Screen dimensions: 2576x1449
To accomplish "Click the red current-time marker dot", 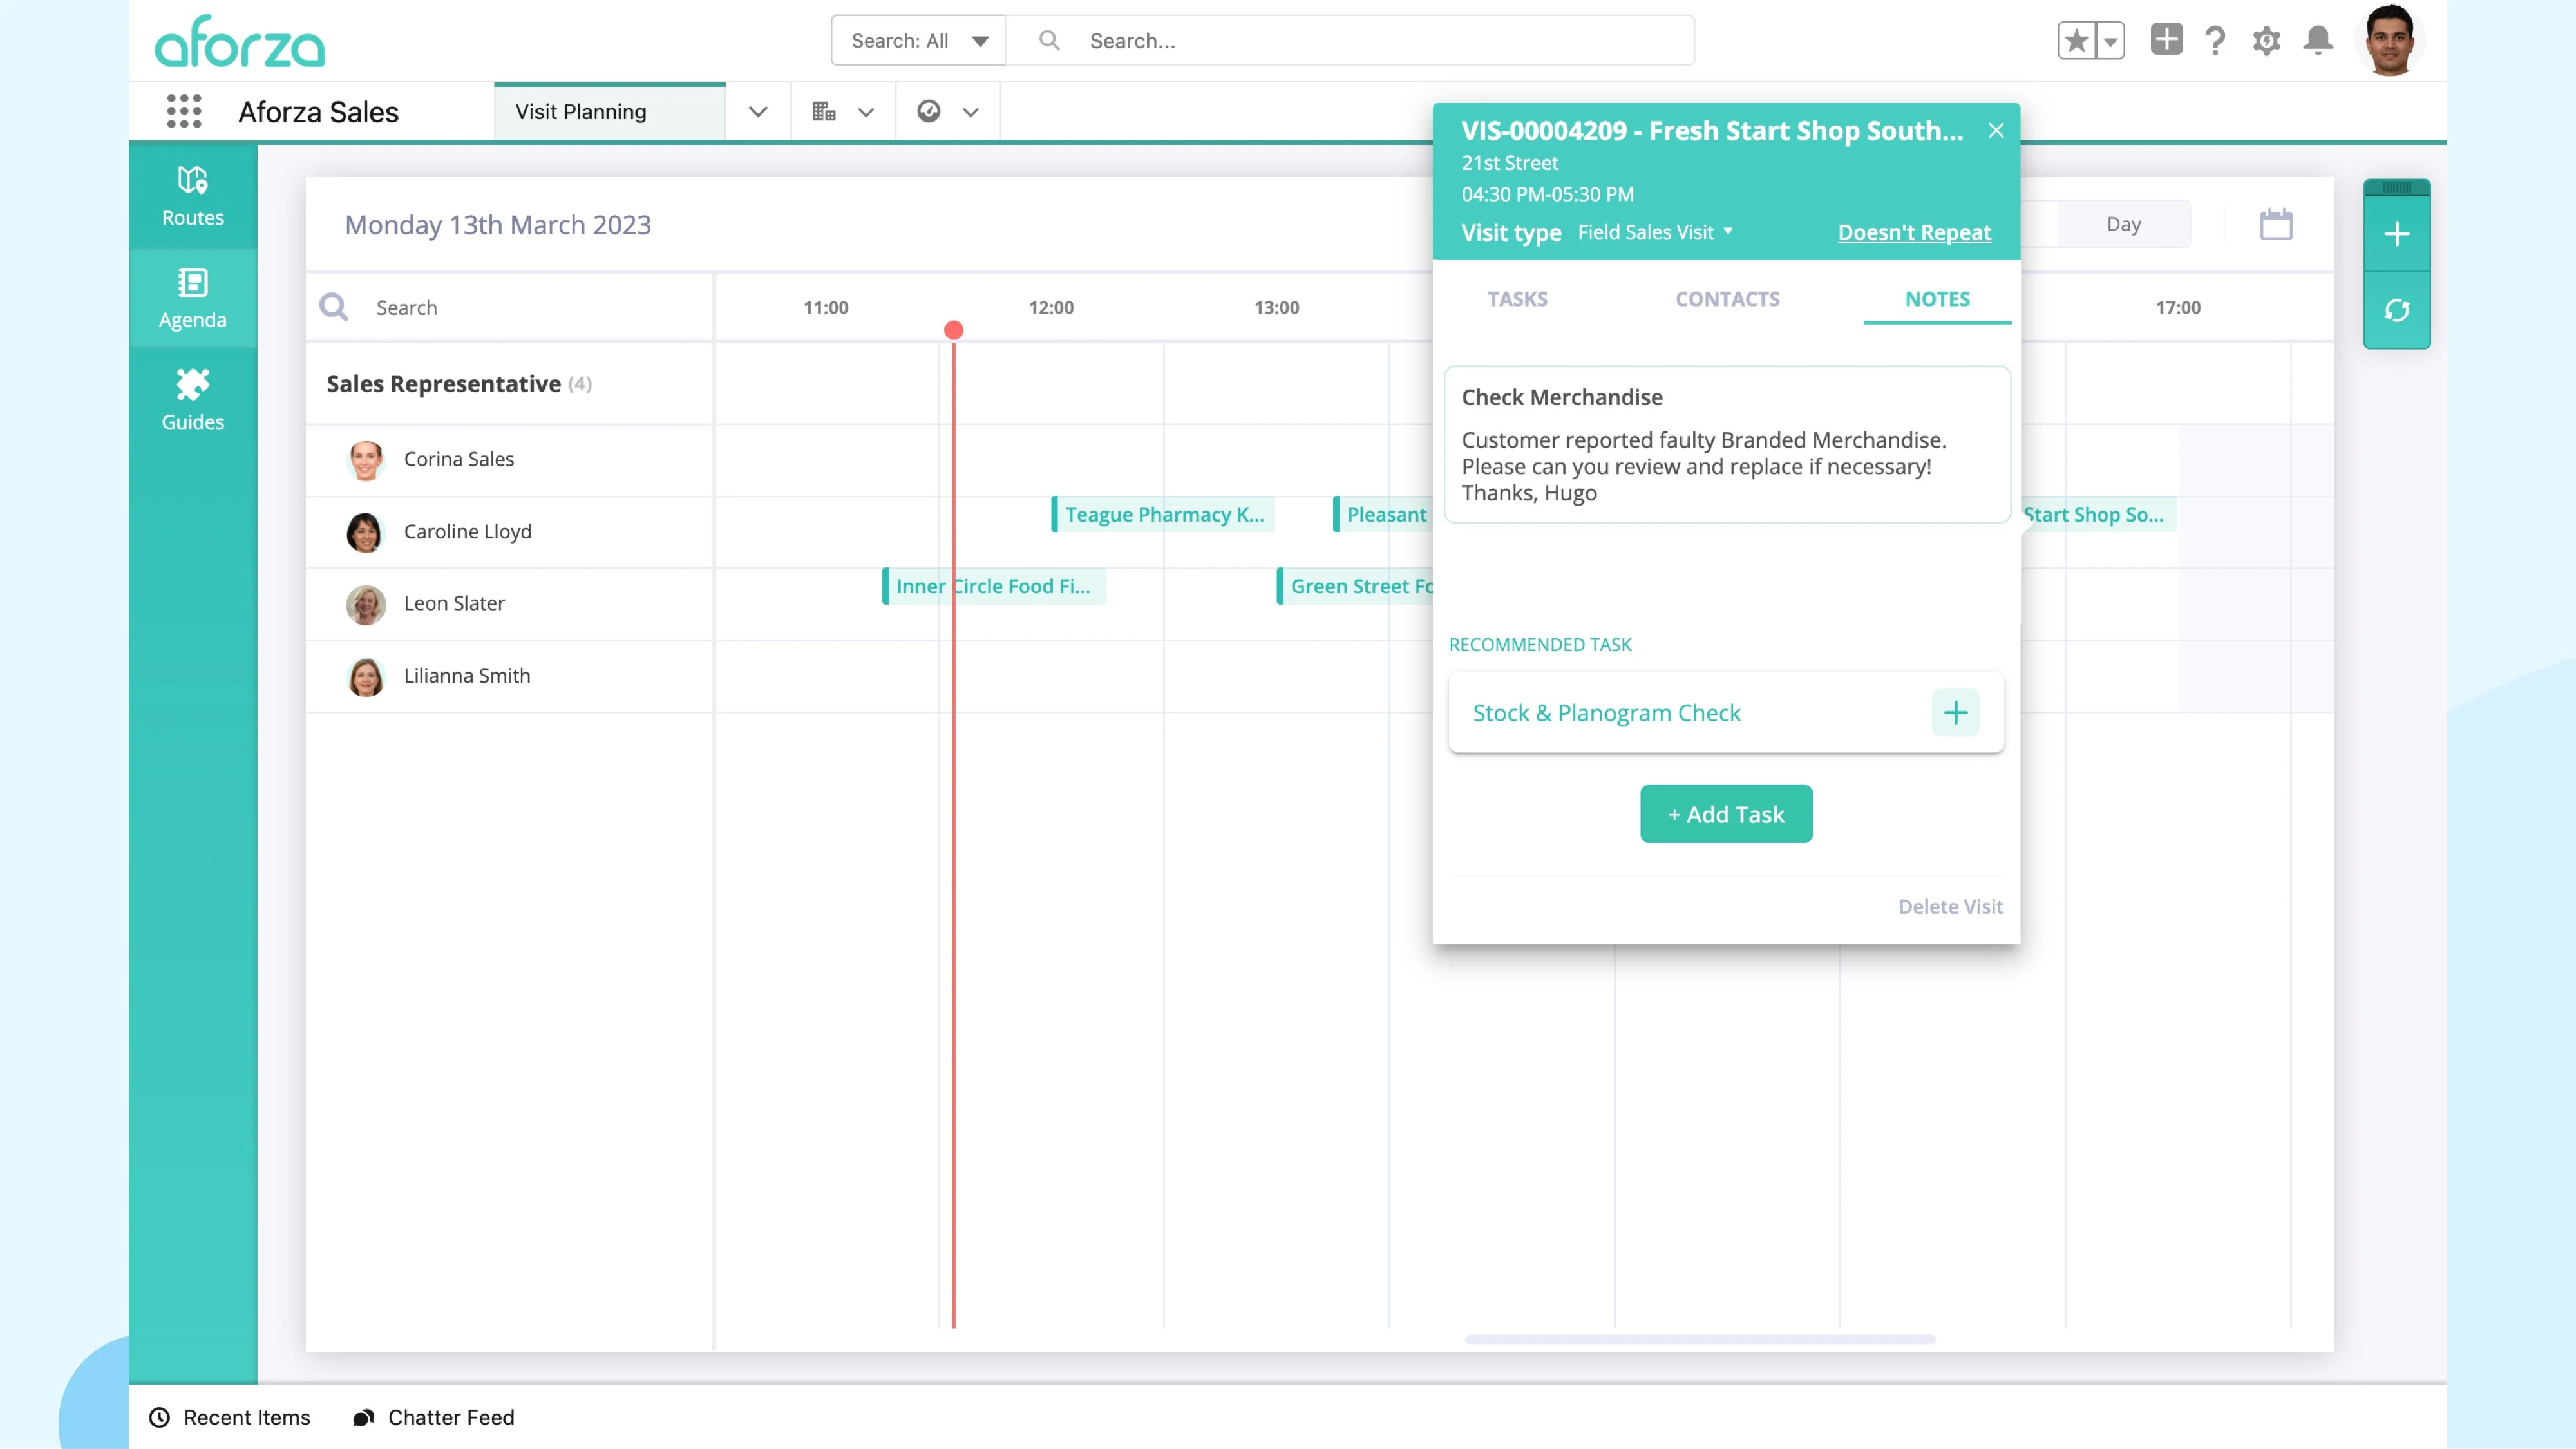I will [954, 330].
